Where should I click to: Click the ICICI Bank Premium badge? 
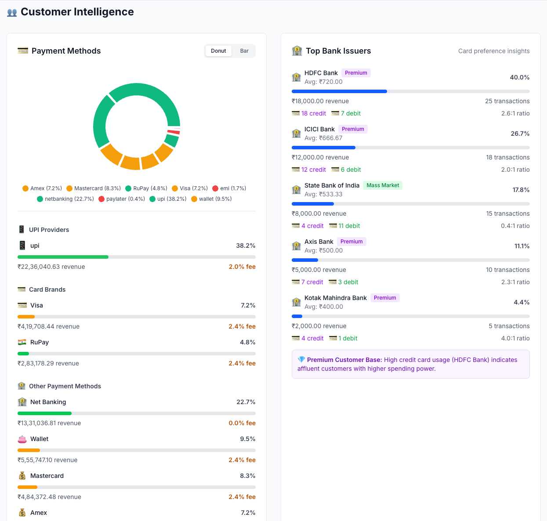(x=353, y=129)
